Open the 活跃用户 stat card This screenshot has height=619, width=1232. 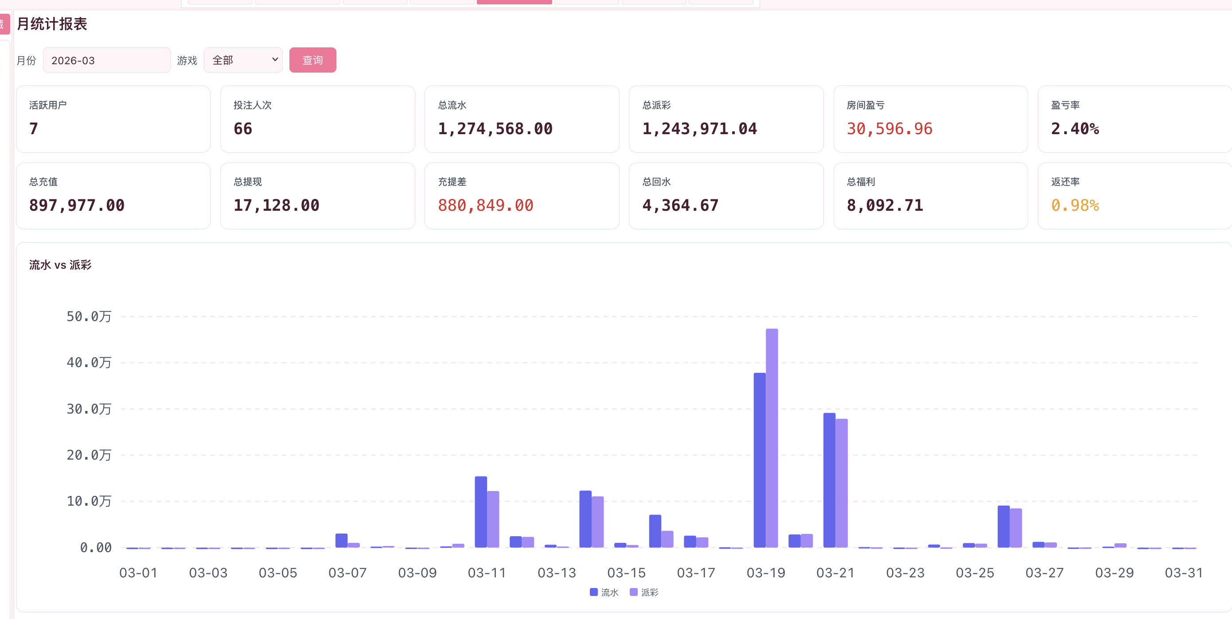point(113,119)
